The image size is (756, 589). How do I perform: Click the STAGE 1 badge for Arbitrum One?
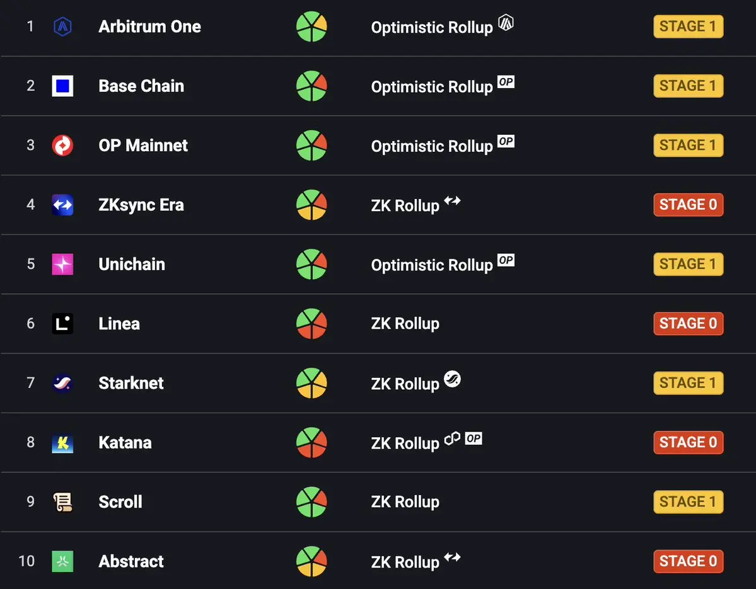(688, 26)
